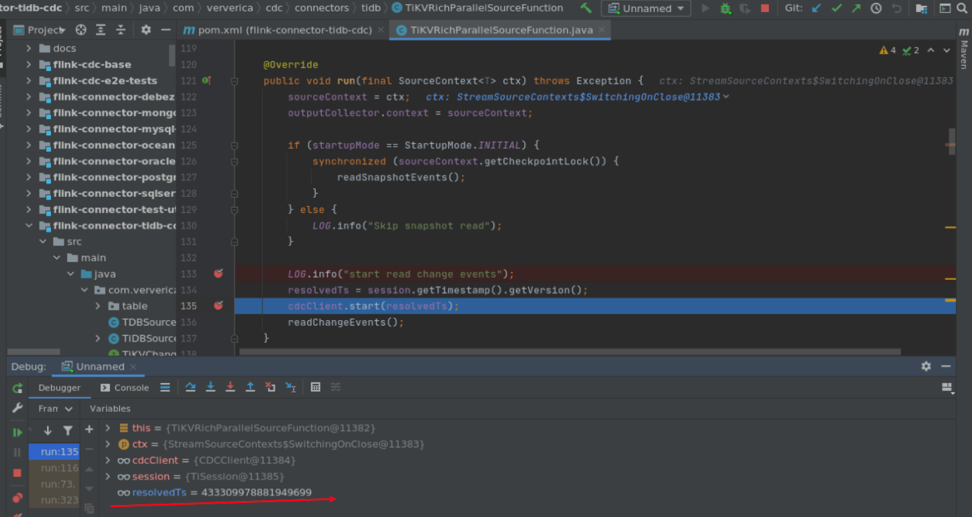The image size is (972, 517).
Task: Toggle the breakpoint on line 133
Action: click(217, 273)
